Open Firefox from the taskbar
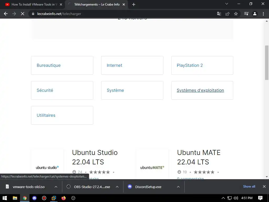The height and width of the screenshot is (202, 269). point(64,198)
